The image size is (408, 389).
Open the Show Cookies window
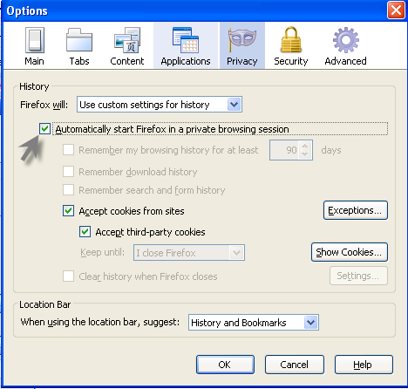[350, 252]
